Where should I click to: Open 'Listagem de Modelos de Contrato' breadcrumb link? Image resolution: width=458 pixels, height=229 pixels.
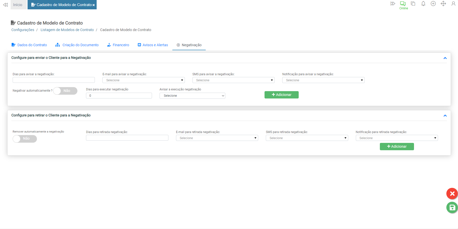tap(67, 30)
